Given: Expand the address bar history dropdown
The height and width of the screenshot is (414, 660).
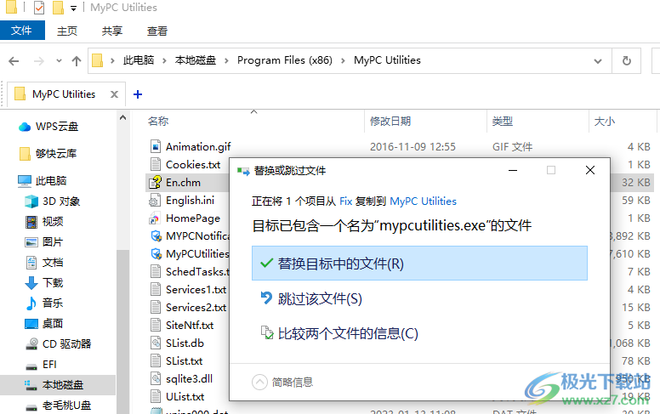Looking at the screenshot, I should pos(597,61).
